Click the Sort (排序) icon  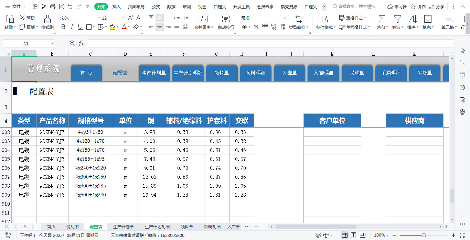(413, 19)
